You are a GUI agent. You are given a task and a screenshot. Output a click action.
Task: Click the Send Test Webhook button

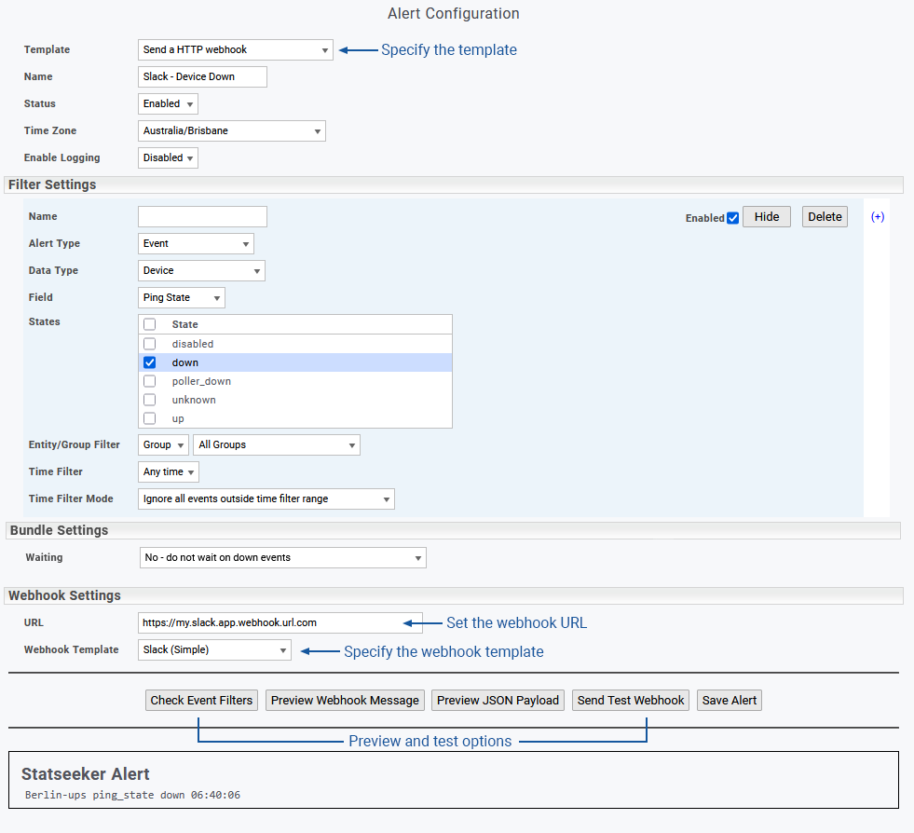(631, 701)
